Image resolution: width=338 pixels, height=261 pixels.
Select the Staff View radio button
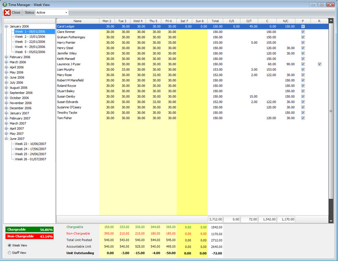coord(9,253)
